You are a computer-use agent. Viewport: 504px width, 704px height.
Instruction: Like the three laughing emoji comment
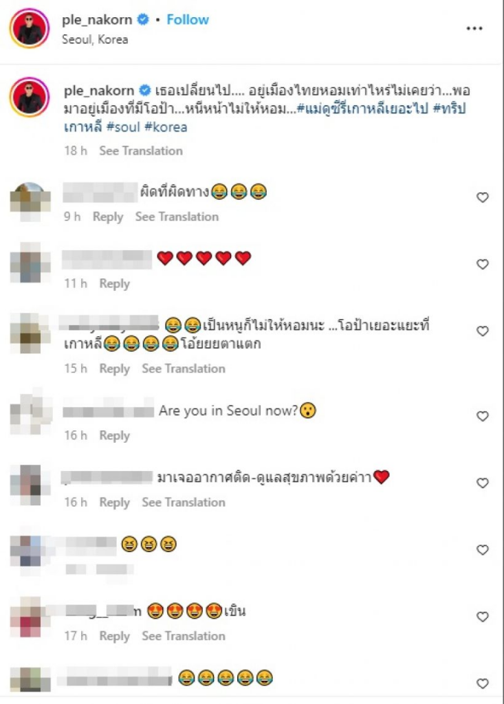[483, 550]
